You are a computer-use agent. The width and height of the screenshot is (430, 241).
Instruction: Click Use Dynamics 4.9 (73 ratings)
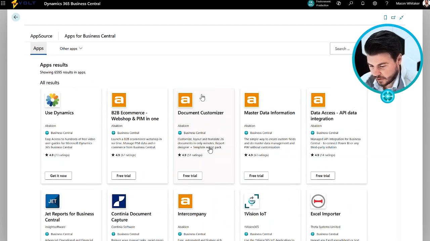[x=57, y=155]
